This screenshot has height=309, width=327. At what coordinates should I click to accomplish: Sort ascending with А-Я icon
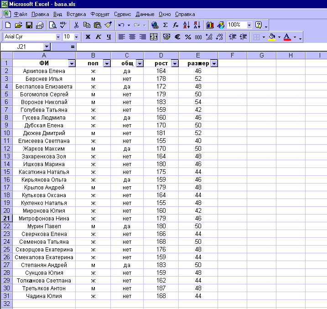pyautogui.click(x=187, y=25)
